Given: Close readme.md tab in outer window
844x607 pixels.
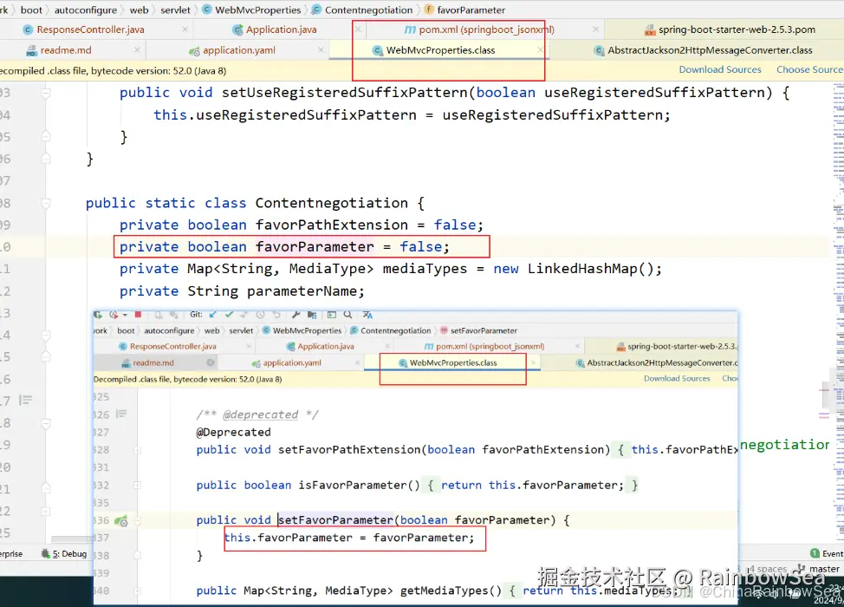Looking at the screenshot, I should [137, 50].
